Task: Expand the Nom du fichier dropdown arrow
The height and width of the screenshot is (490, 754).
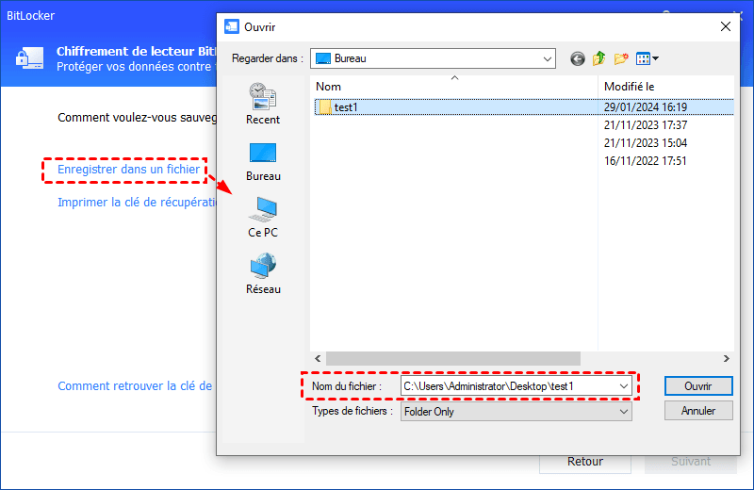Action: pos(624,386)
